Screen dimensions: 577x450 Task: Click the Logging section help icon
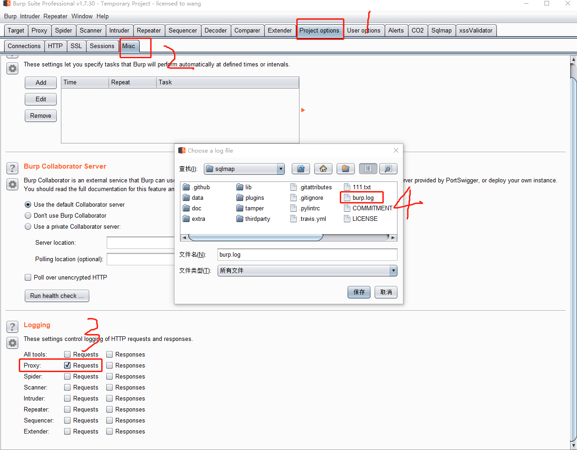point(12,327)
